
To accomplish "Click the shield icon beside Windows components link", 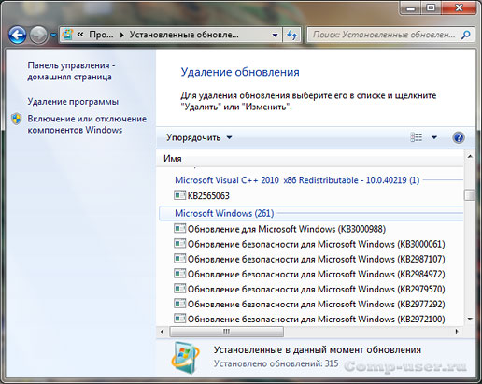I will pyautogui.click(x=16, y=119).
